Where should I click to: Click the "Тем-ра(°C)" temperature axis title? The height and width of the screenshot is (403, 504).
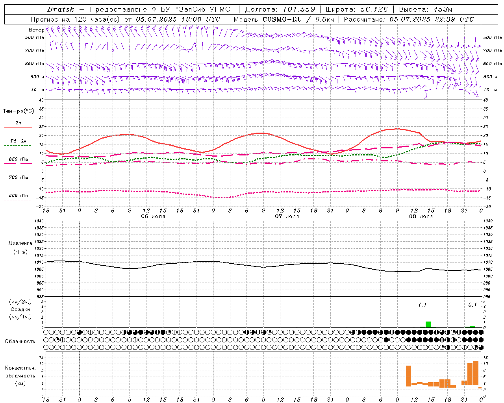[x=19, y=111]
